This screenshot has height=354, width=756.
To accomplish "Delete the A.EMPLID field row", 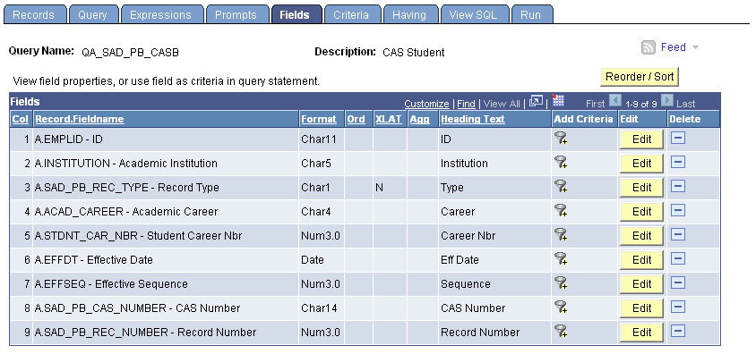I will [x=678, y=138].
